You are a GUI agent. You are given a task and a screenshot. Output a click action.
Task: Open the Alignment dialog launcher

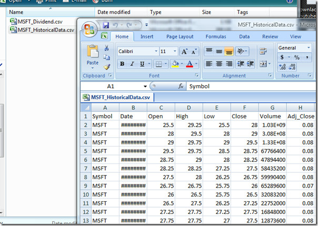pos(270,75)
